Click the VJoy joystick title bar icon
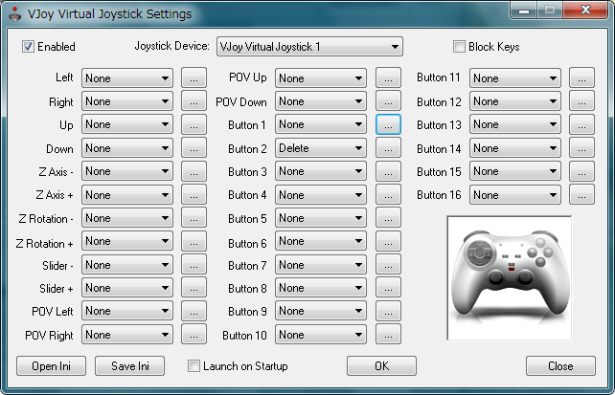The width and height of the screenshot is (615, 395). coord(15,14)
